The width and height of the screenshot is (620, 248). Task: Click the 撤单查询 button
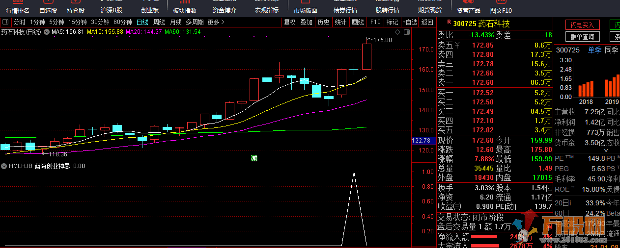tap(583, 37)
